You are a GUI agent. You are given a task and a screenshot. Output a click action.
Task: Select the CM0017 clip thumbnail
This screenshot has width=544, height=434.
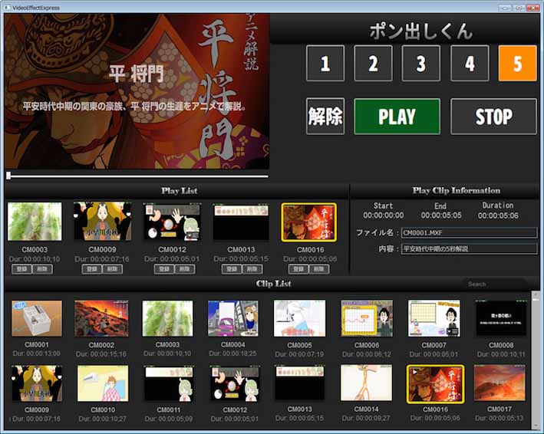coord(499,383)
